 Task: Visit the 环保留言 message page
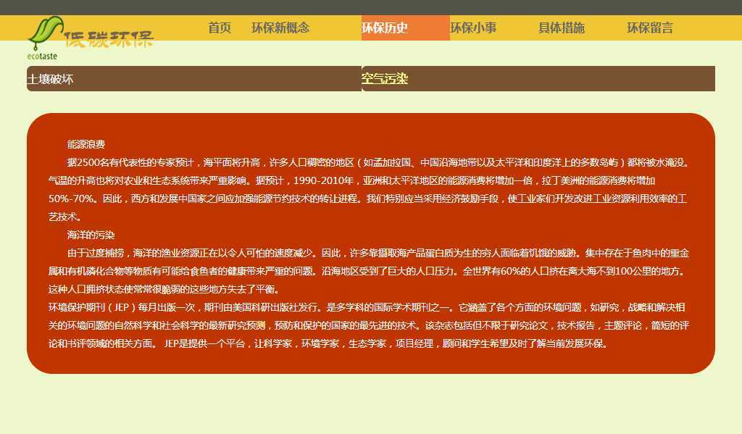(x=650, y=28)
